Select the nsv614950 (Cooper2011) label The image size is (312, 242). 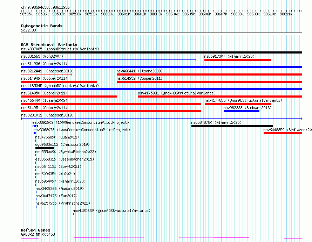[44, 93]
